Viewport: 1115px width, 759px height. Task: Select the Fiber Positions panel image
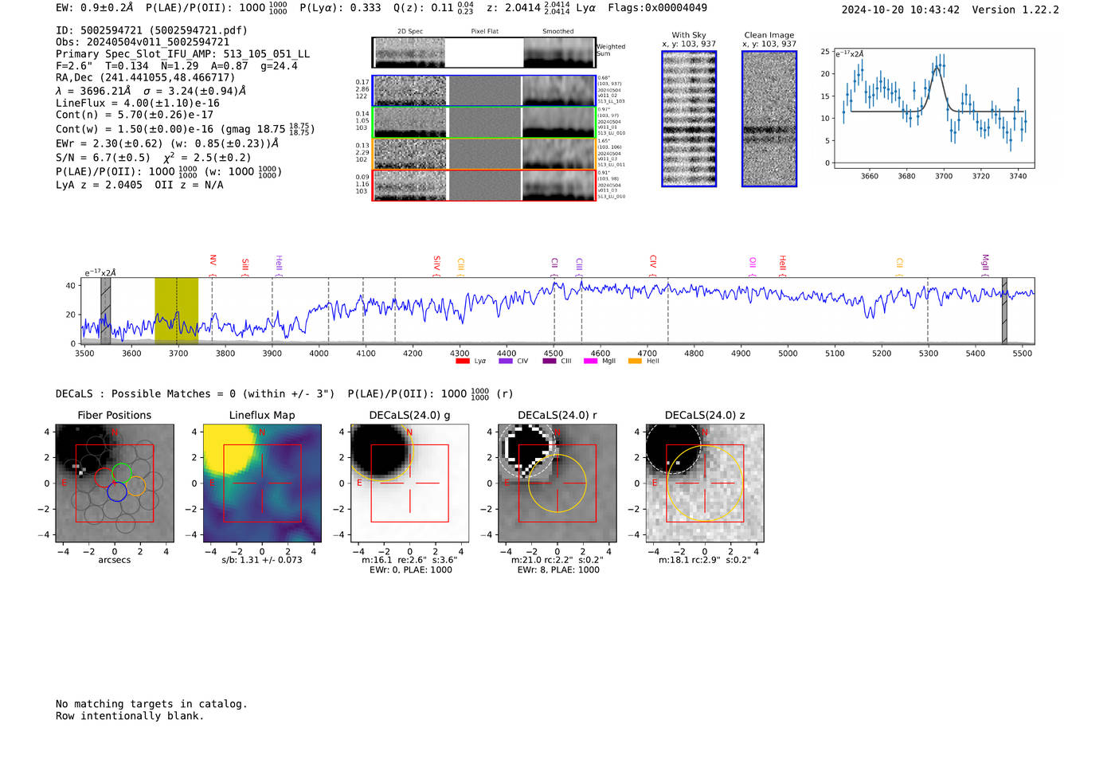click(x=114, y=483)
